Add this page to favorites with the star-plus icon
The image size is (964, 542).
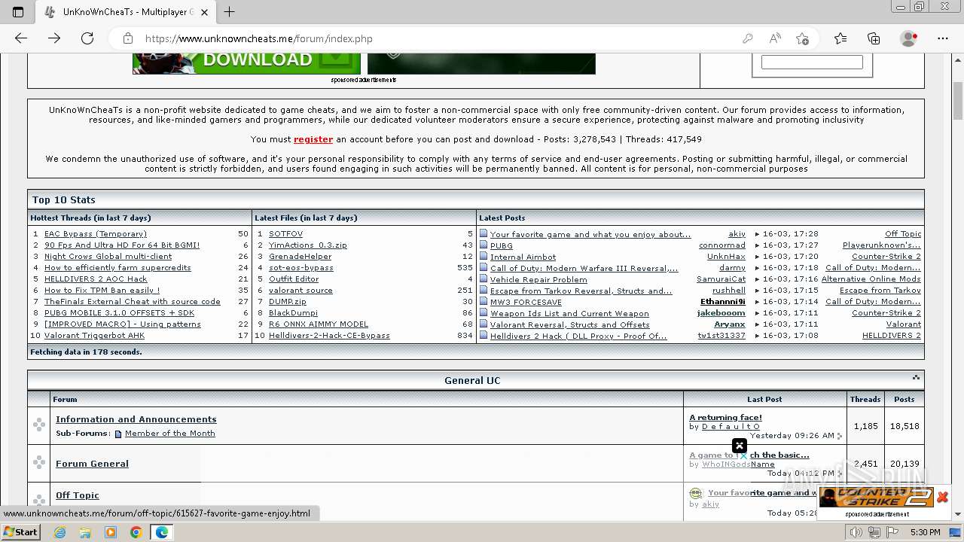[x=802, y=38]
